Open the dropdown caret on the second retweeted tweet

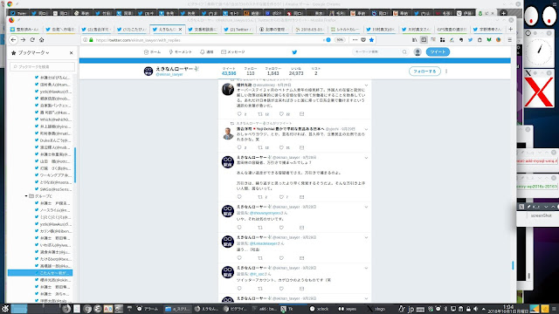tap(366, 129)
